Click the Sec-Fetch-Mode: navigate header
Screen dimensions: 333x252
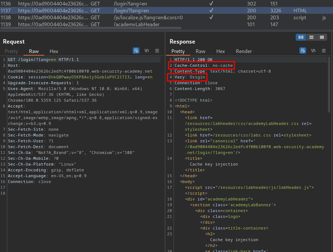[x=38, y=135]
